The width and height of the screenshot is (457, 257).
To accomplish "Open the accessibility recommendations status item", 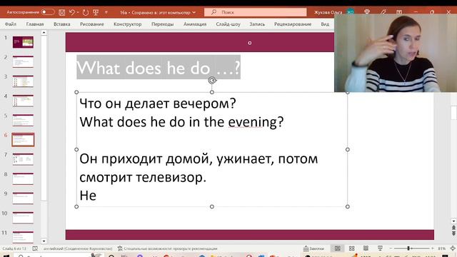I will pos(168,248).
